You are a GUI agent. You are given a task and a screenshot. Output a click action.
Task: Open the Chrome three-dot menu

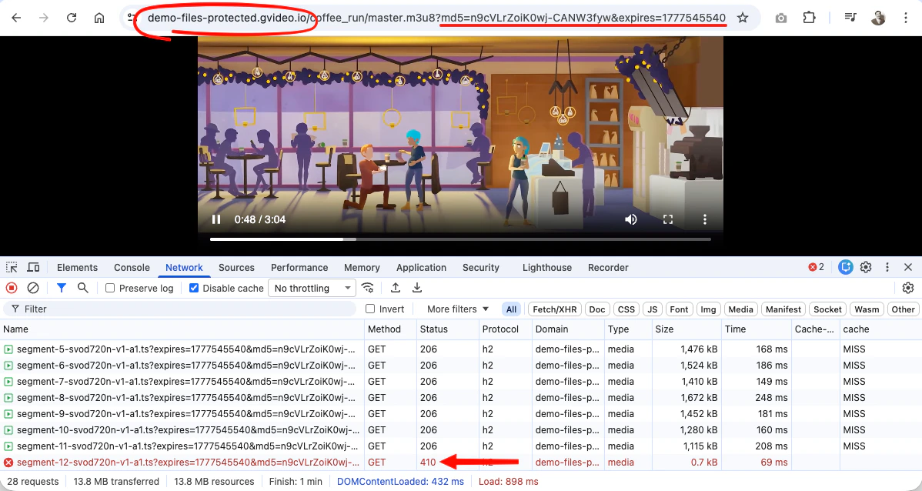(906, 18)
